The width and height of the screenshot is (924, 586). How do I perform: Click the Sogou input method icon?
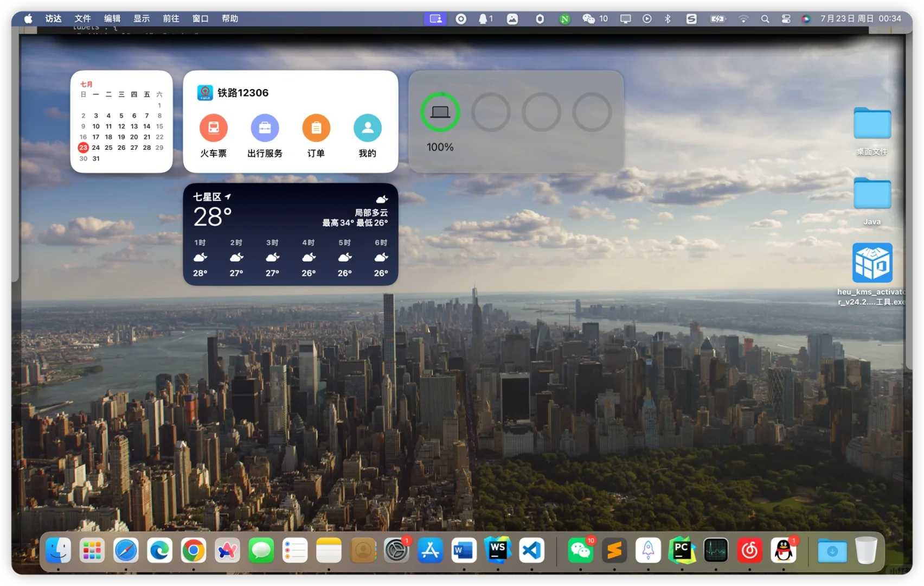(x=691, y=18)
